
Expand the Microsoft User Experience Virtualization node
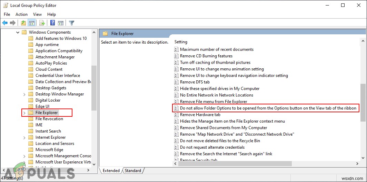tap(24, 162)
